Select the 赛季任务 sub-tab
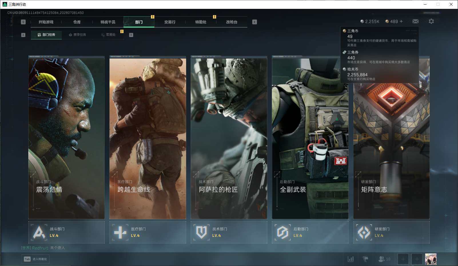 pos(77,35)
